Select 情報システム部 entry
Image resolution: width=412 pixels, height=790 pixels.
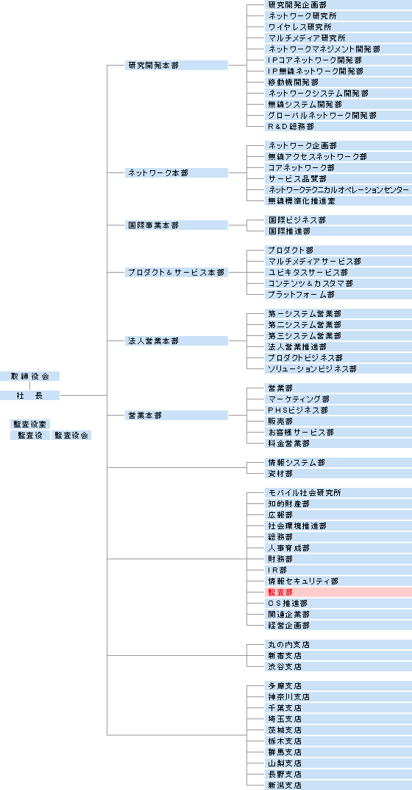[x=338, y=463]
